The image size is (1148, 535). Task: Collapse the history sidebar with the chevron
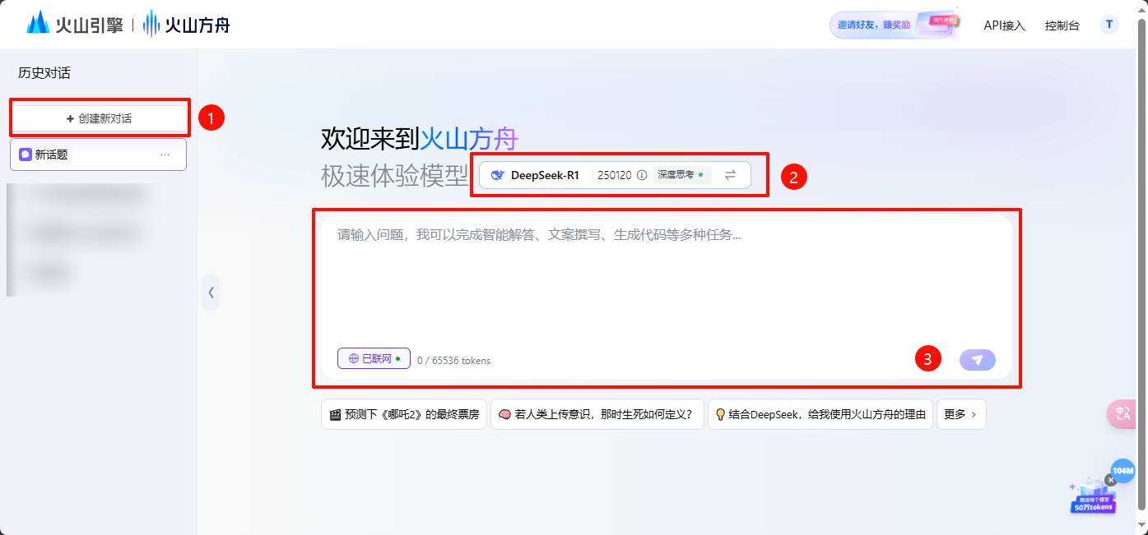211,292
